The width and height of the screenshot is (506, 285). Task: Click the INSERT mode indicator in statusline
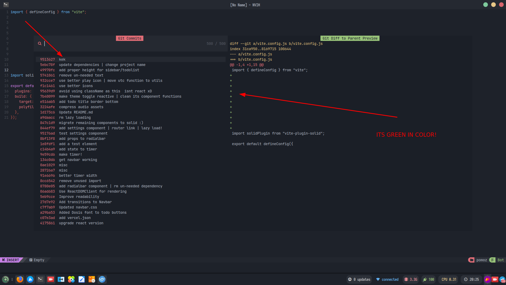point(11,260)
